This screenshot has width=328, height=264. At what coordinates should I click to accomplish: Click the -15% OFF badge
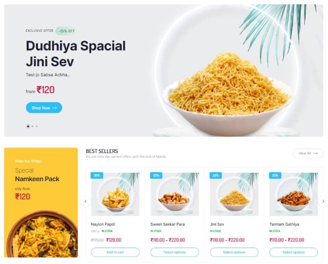click(x=66, y=31)
